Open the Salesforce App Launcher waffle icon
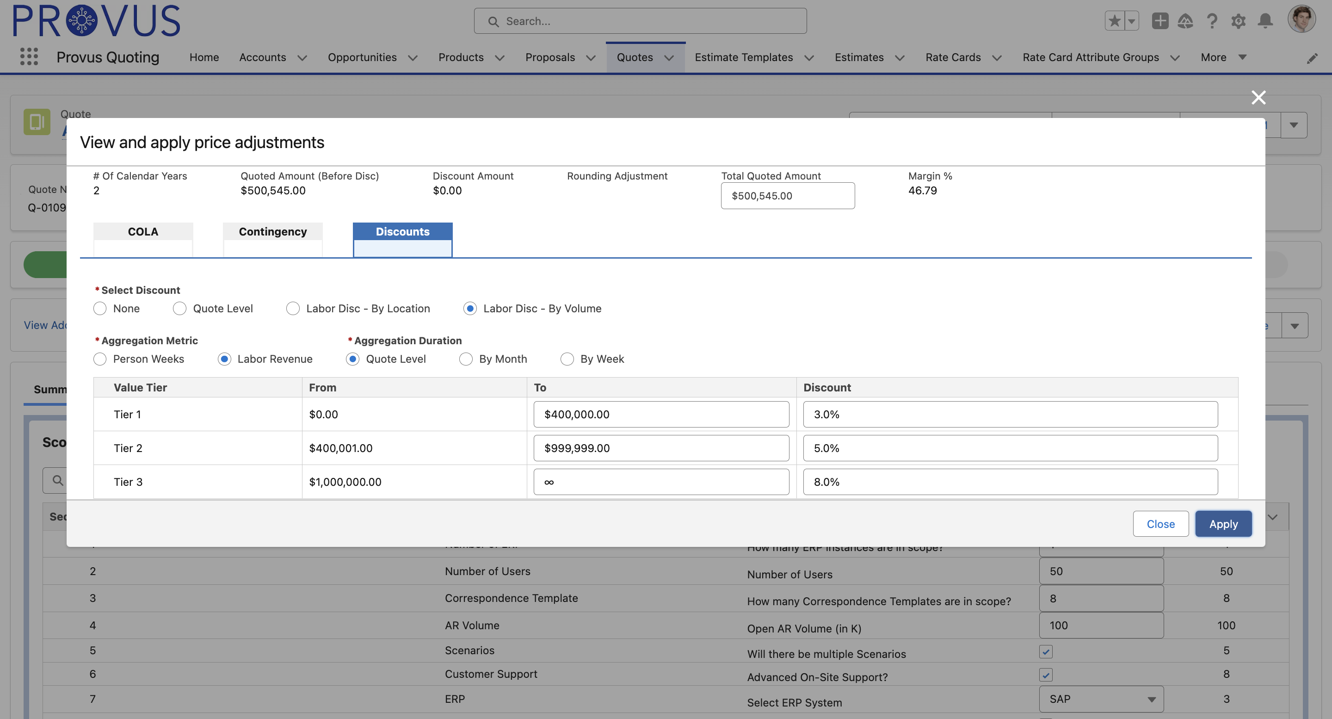The height and width of the screenshot is (719, 1332). [x=30, y=57]
